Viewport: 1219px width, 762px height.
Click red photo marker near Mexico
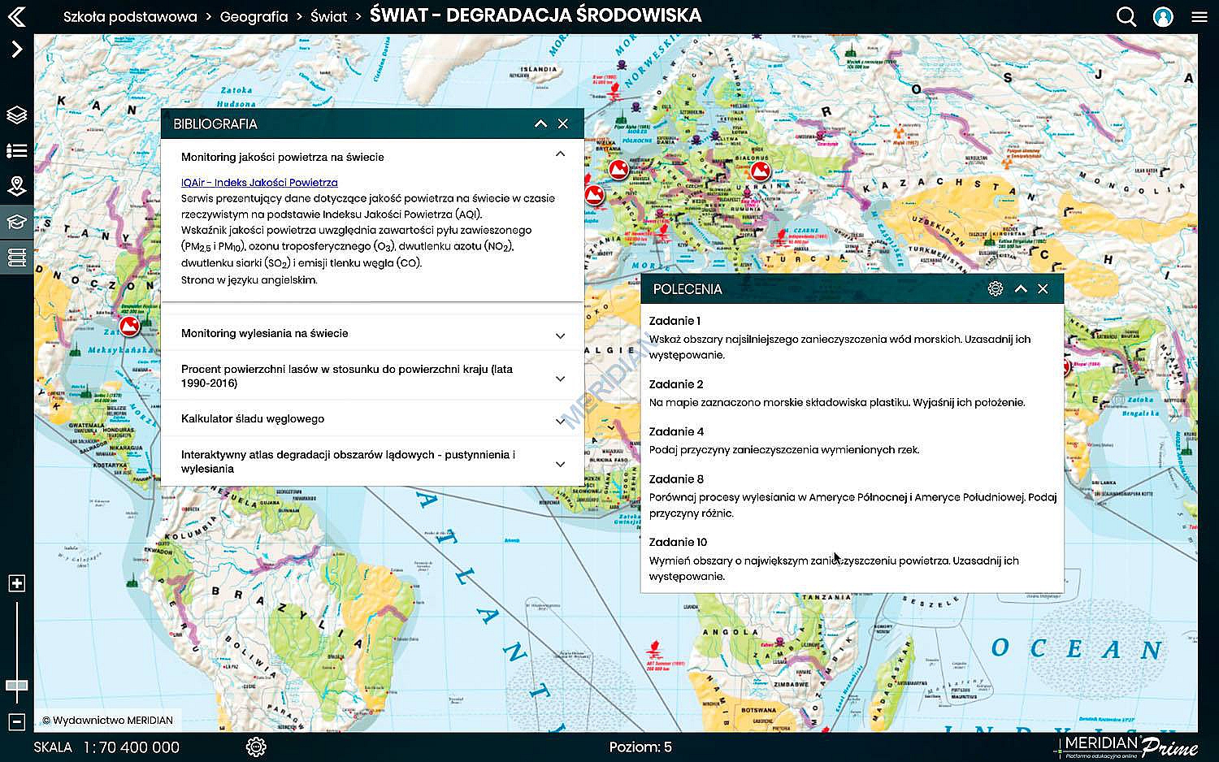coord(128,327)
